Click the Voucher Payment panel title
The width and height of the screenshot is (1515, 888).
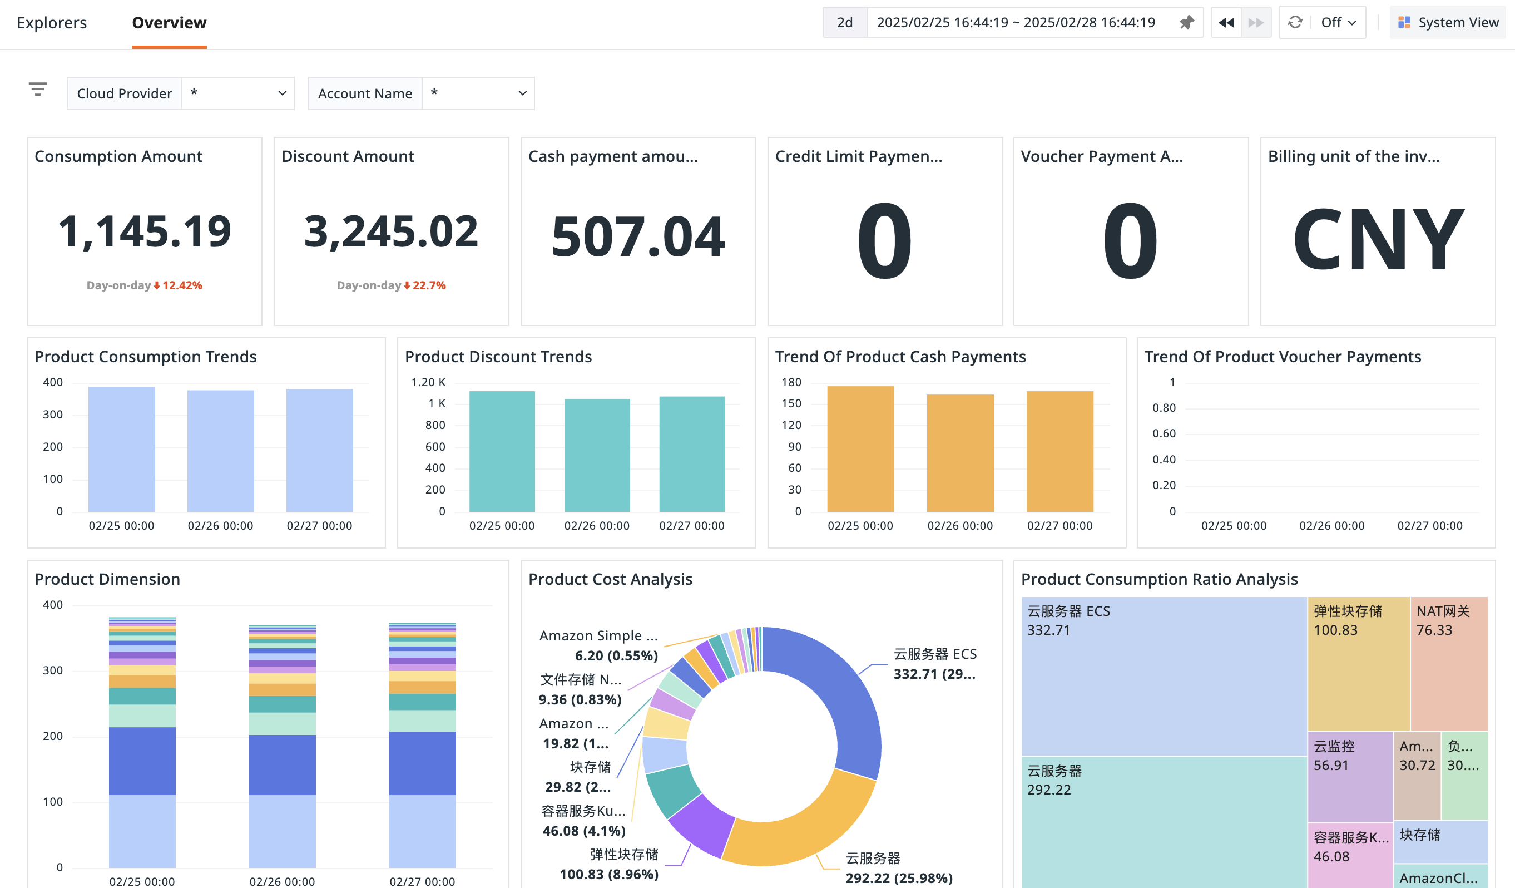1102,156
